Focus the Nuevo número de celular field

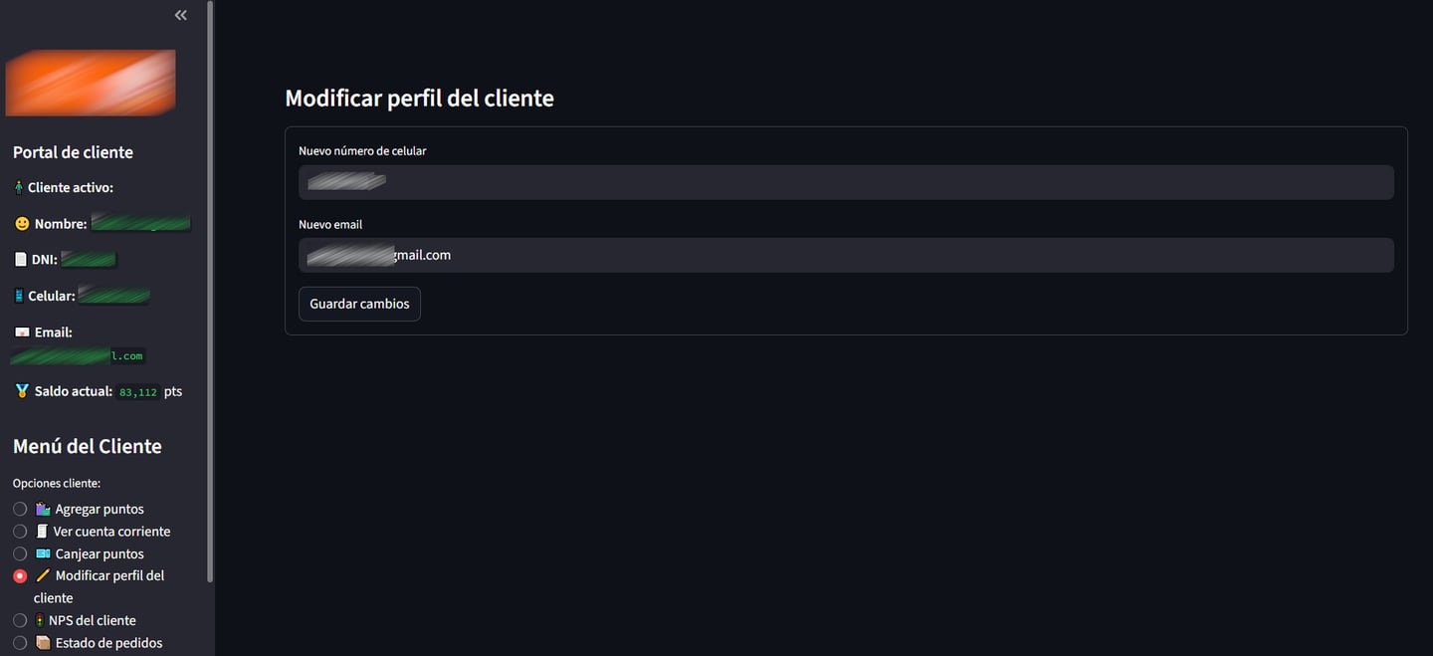point(846,182)
